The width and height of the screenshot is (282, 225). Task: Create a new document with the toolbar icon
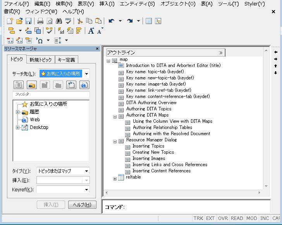(x=10, y=21)
